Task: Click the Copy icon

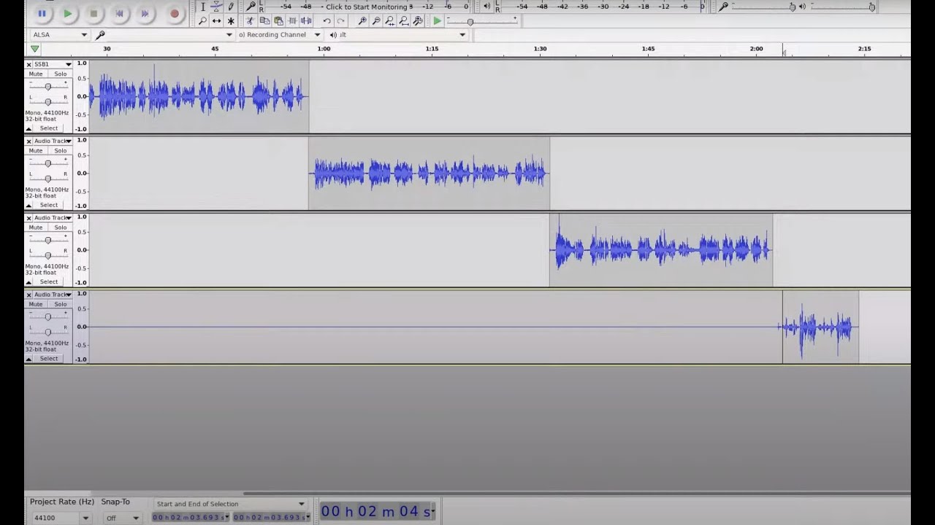Action: tap(264, 21)
